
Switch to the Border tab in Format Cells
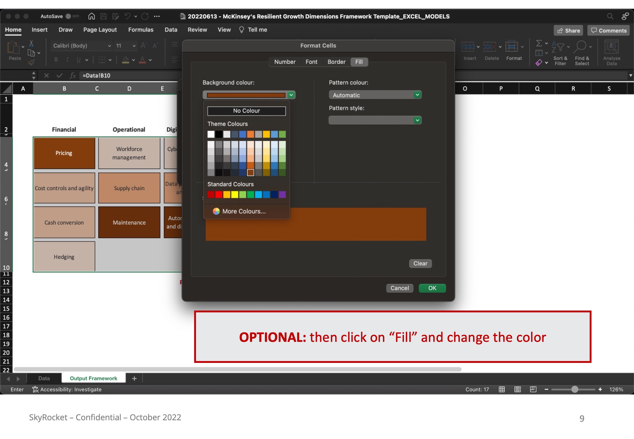[x=336, y=62]
